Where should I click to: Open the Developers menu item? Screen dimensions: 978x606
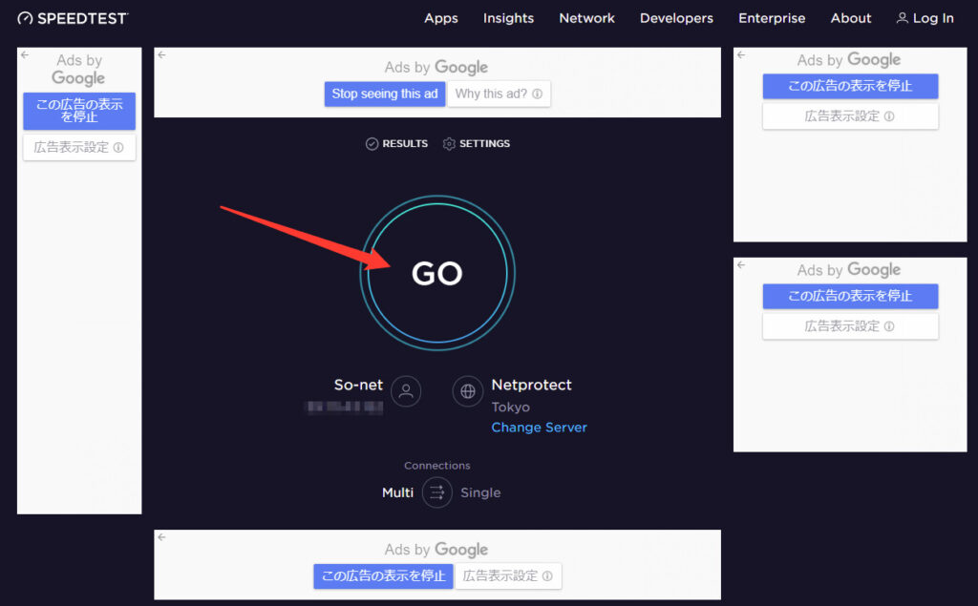(x=676, y=18)
